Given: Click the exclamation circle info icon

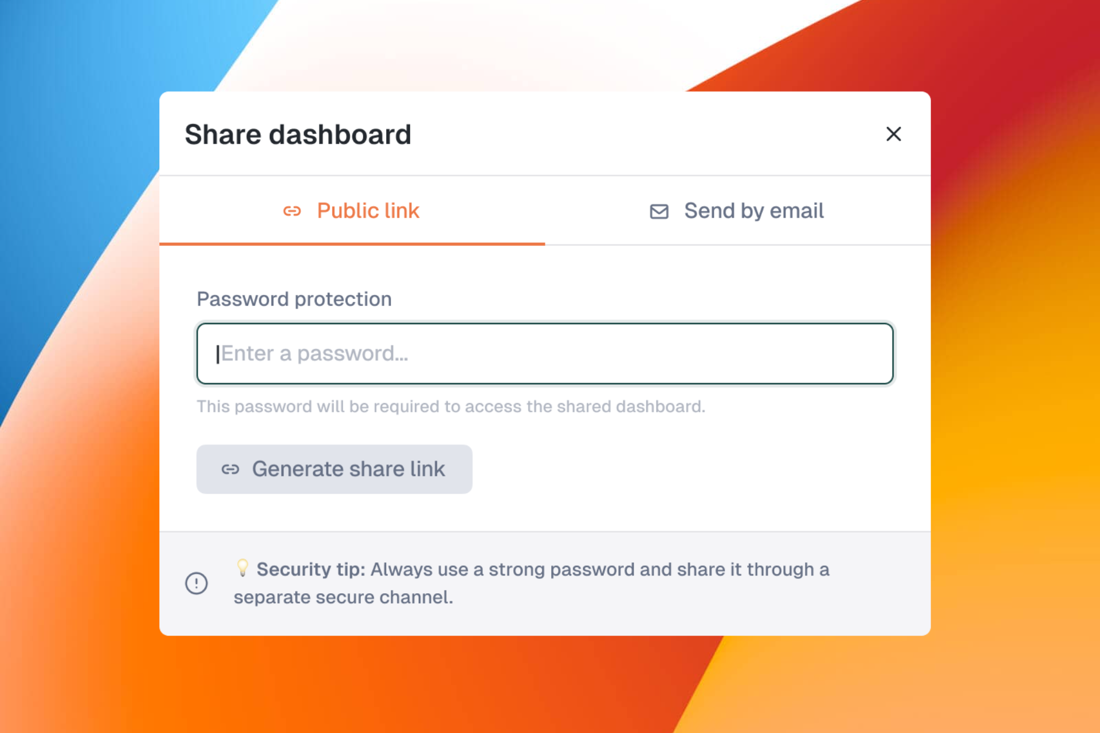Looking at the screenshot, I should (197, 583).
